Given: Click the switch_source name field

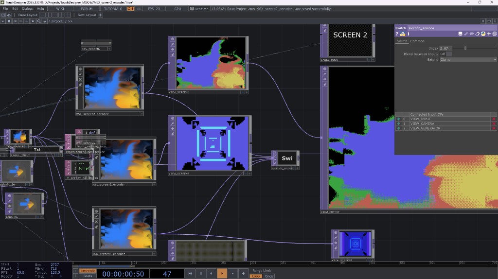Looking at the screenshot, I should 452,28.
